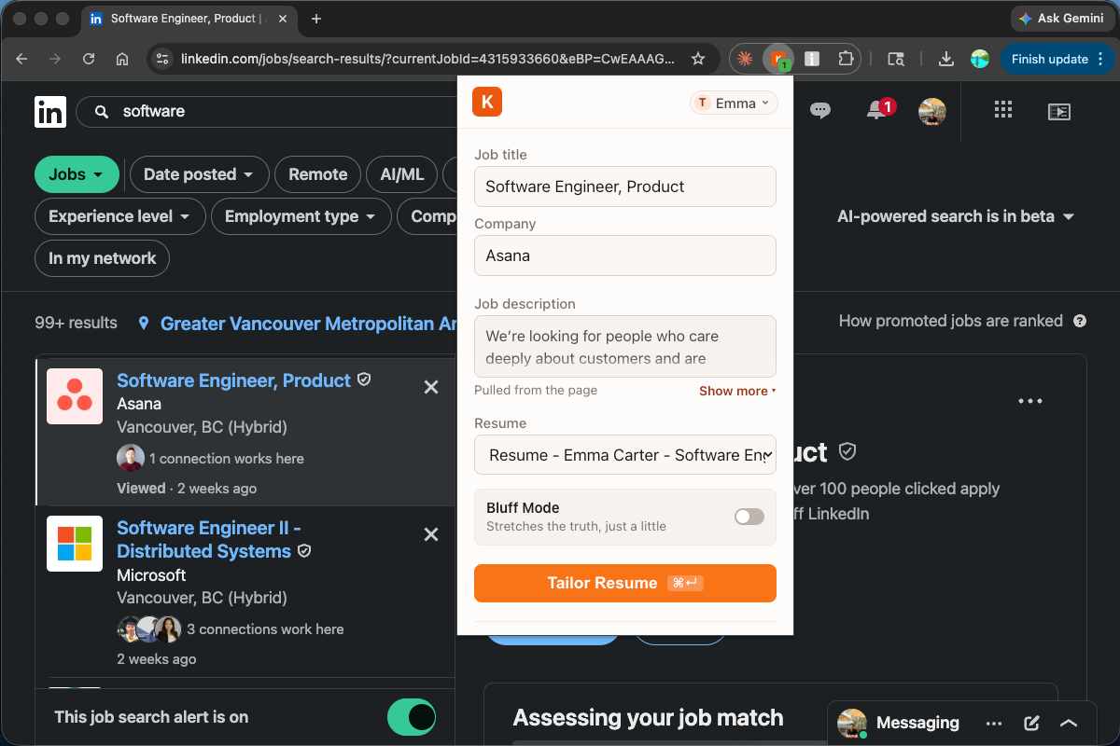Open LinkedIn messaging speech bubble icon
1120x746 pixels.
tap(820, 111)
